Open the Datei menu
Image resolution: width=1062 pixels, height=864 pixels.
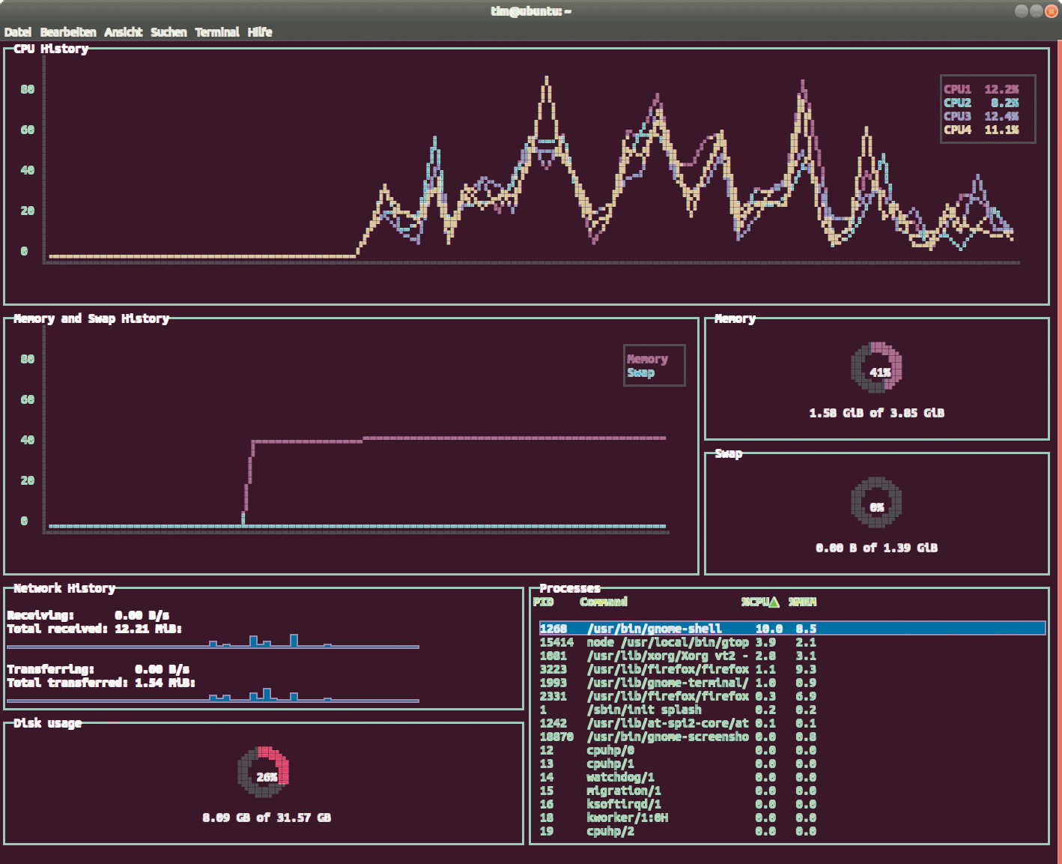point(18,32)
